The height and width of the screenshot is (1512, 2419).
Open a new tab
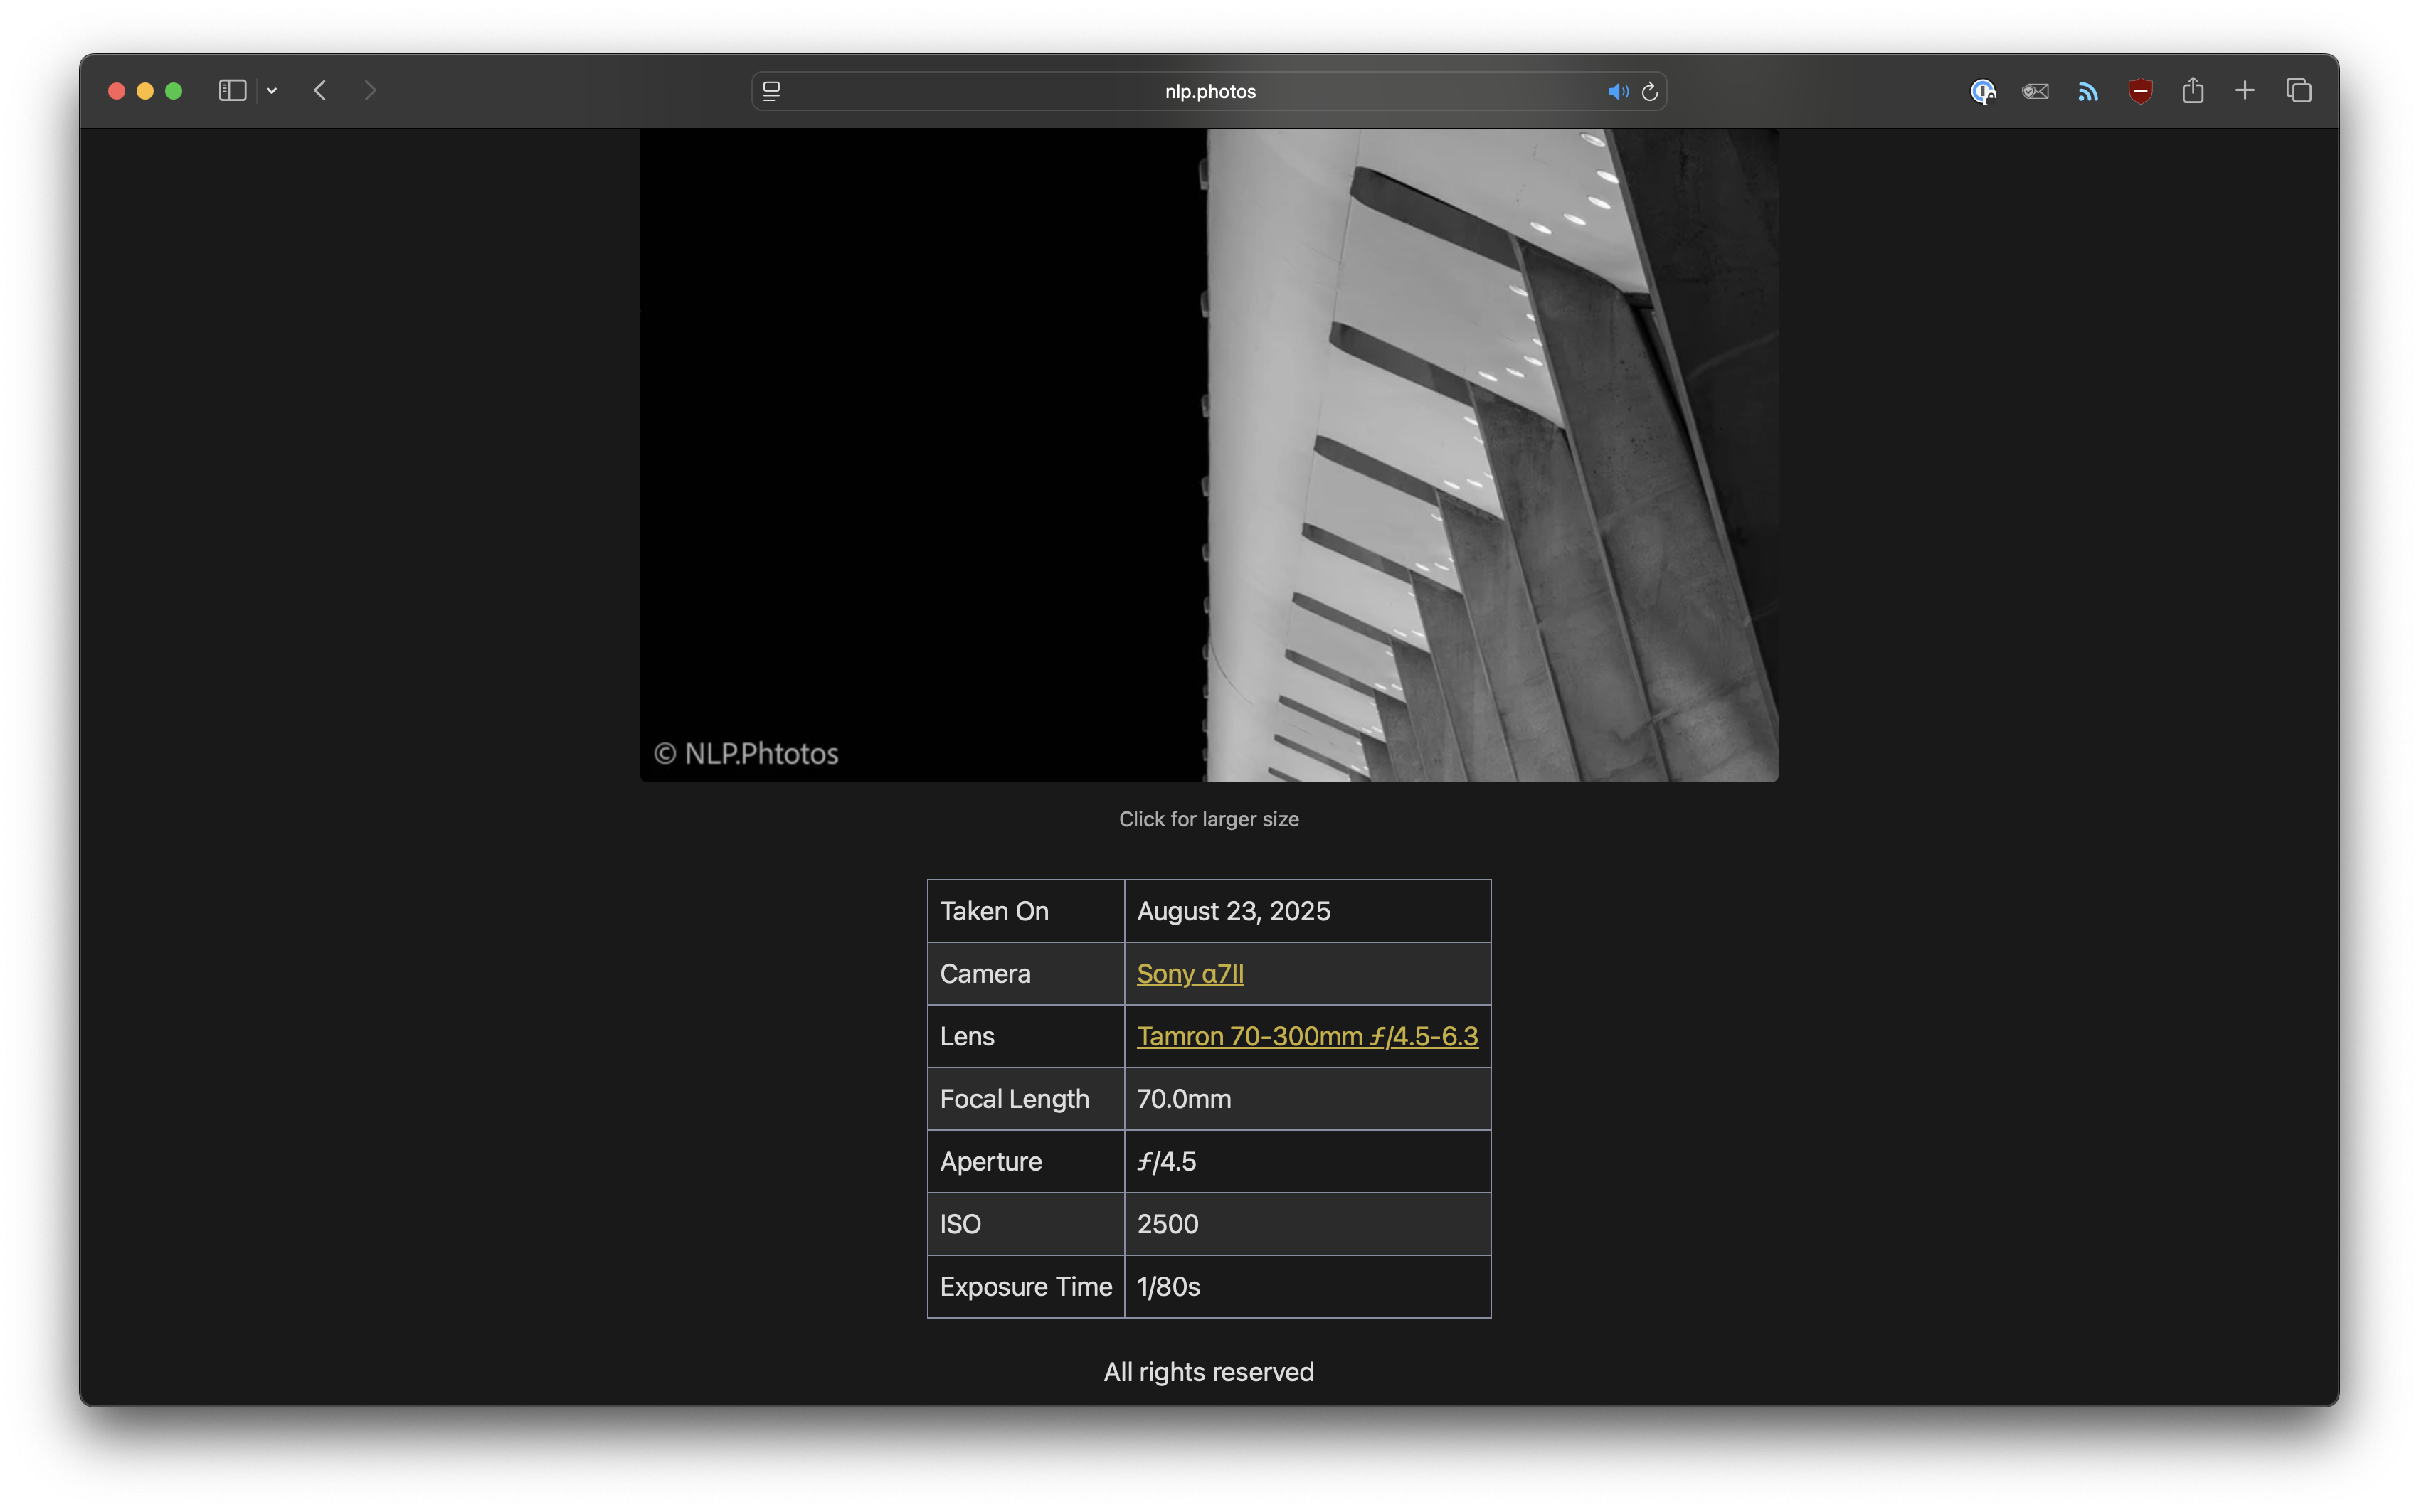pyautogui.click(x=2245, y=91)
